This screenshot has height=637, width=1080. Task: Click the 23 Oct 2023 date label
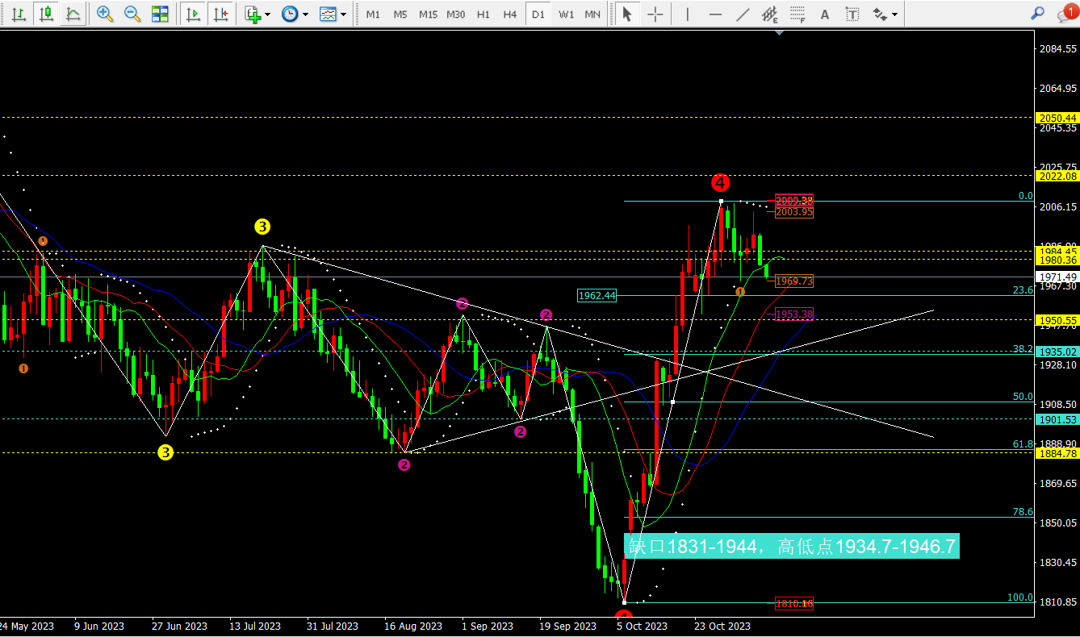click(x=722, y=626)
